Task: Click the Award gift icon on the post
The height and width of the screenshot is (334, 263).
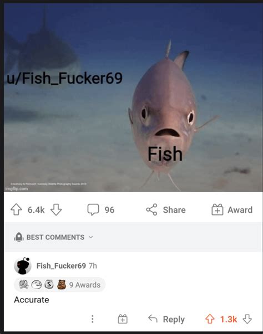Action: tap(218, 209)
